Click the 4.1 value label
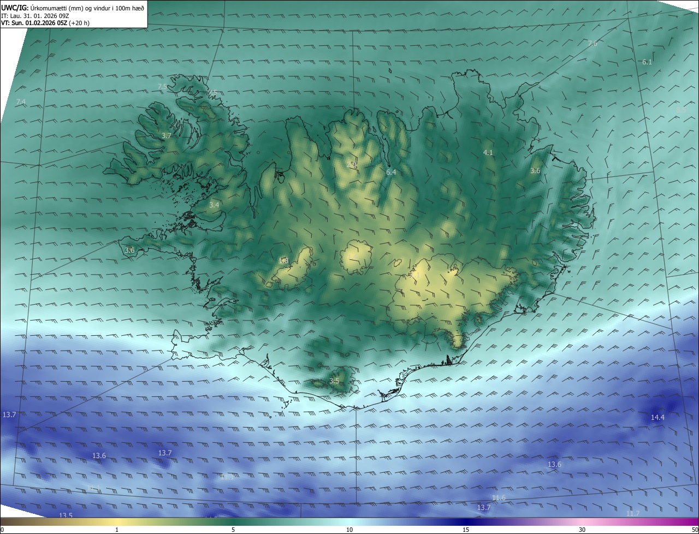The height and width of the screenshot is (534, 699). pyautogui.click(x=488, y=153)
